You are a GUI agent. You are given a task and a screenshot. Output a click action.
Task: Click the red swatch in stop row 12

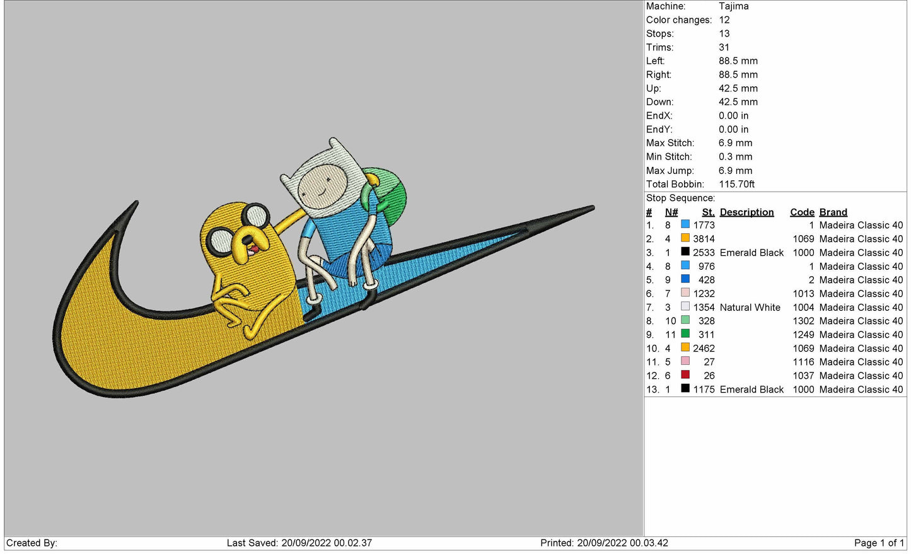pyautogui.click(x=685, y=375)
